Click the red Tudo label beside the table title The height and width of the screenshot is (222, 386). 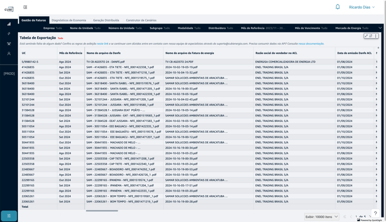[61, 38]
